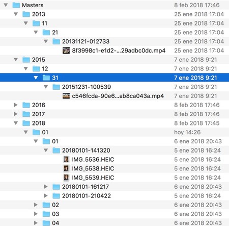
Task: Click the 04 folder icon
Action: click(46, 223)
